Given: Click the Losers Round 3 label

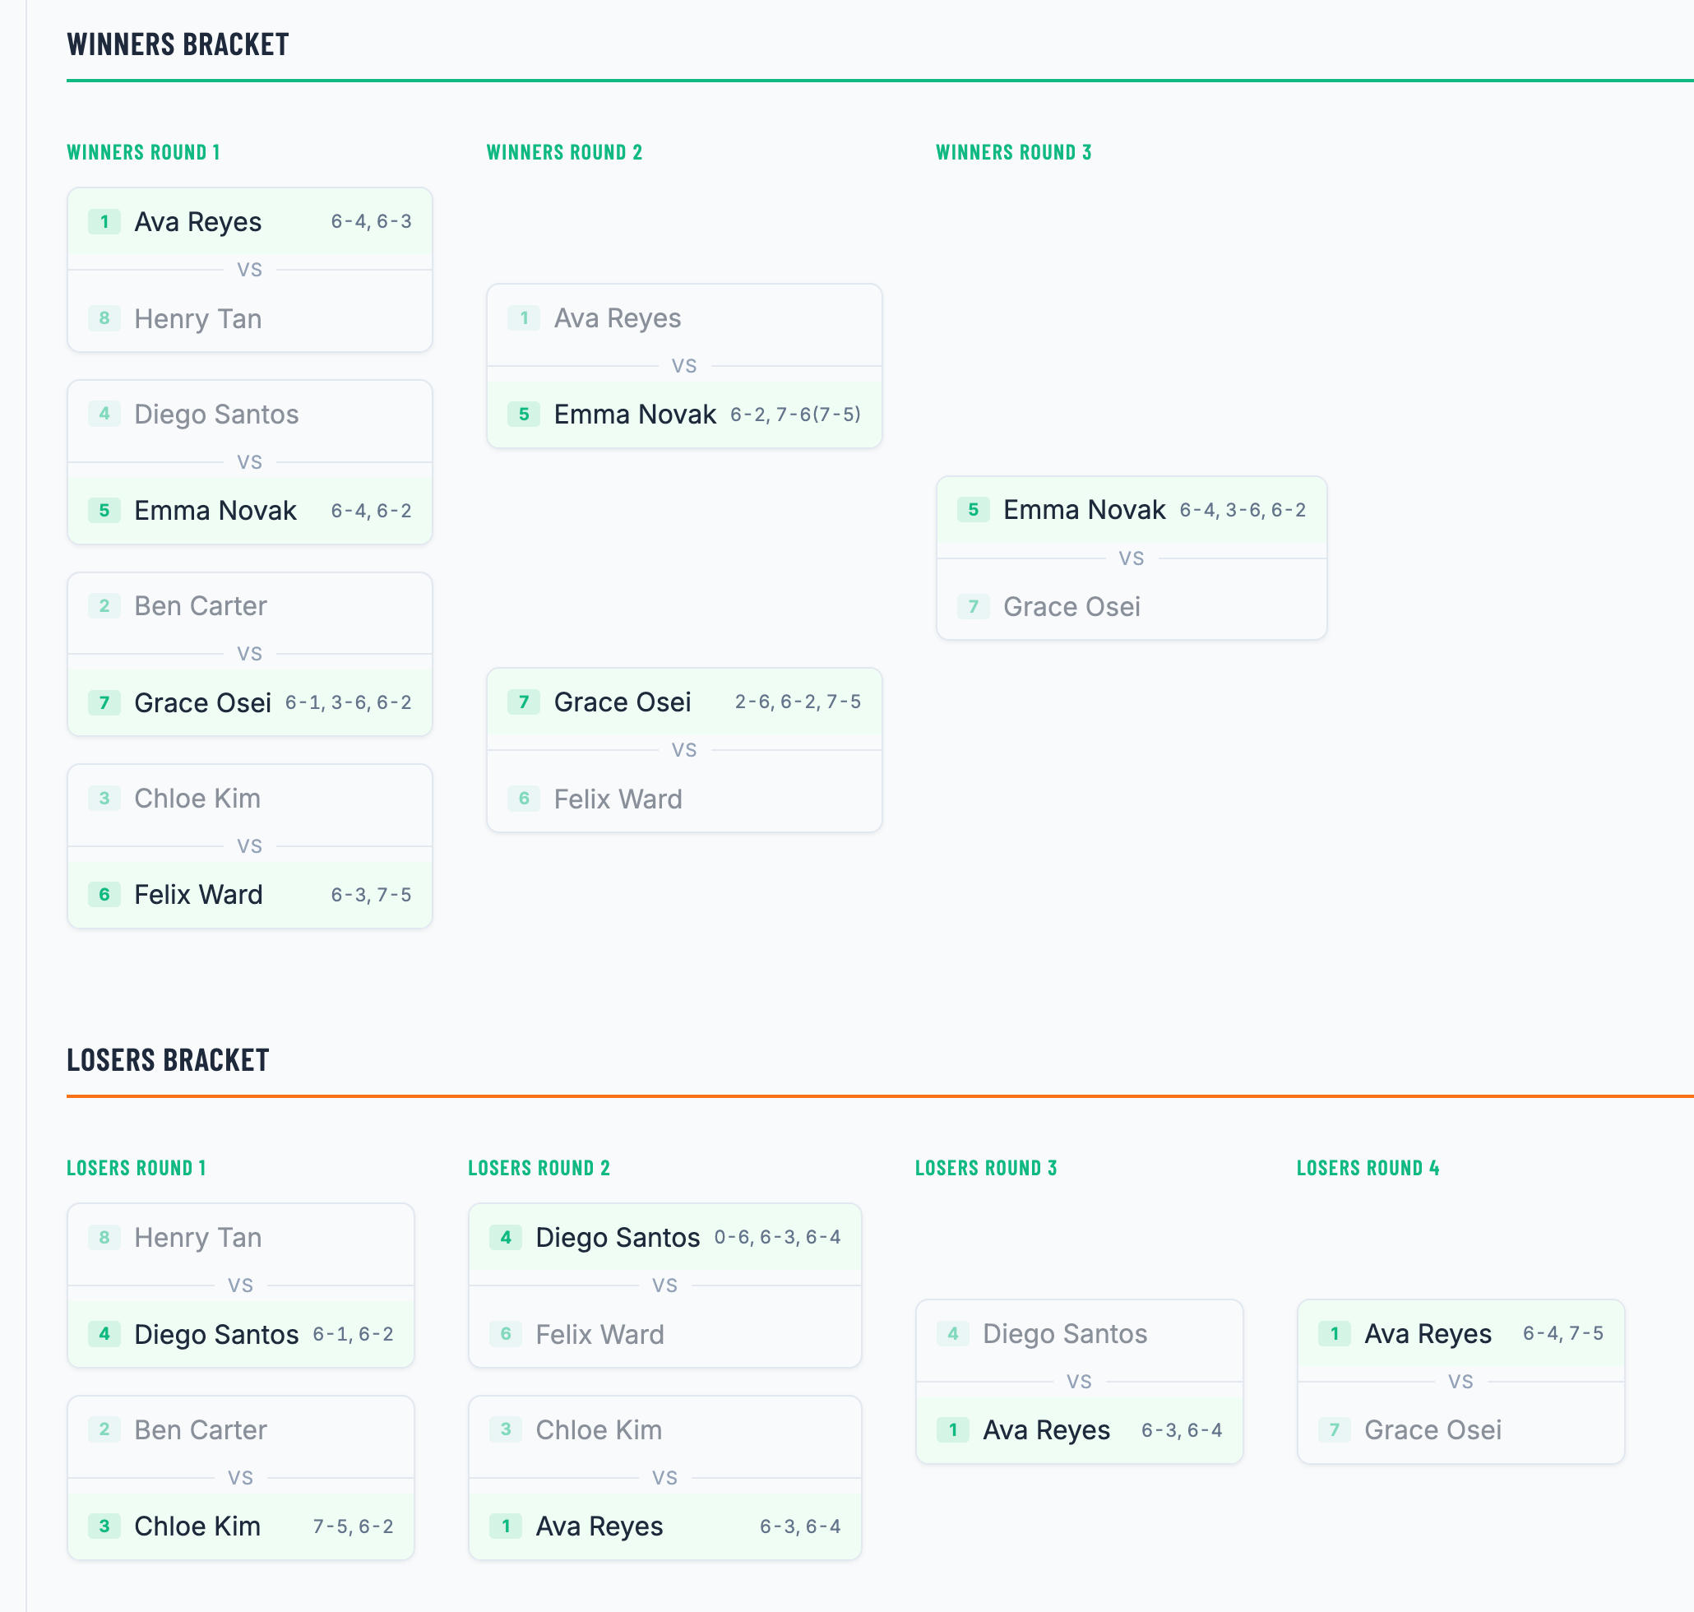Looking at the screenshot, I should coord(986,1168).
